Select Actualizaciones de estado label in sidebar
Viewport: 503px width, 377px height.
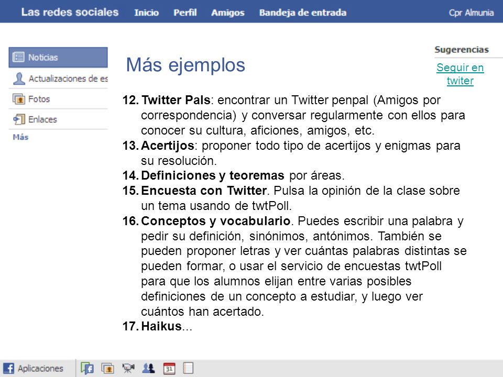pos(68,79)
